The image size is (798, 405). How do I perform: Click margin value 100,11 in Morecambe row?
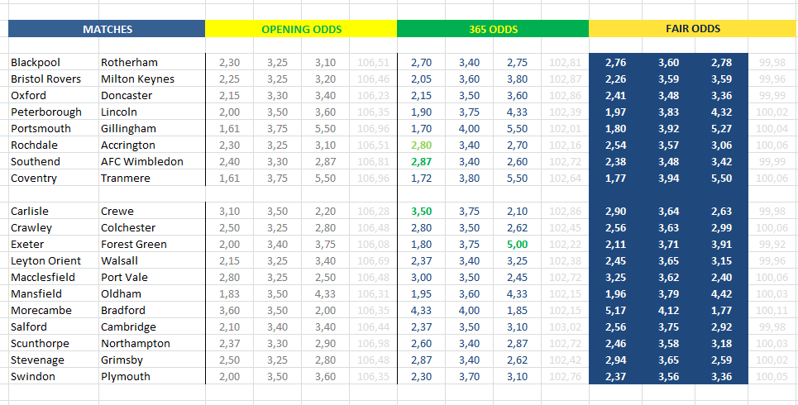772,311
